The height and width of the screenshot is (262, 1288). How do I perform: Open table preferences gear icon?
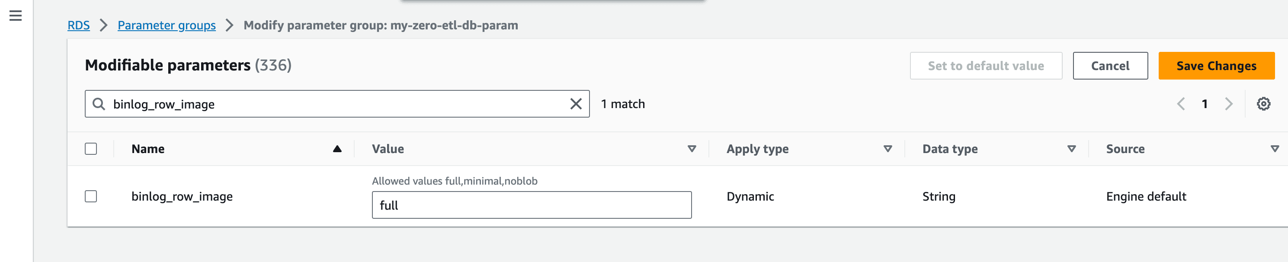point(1263,104)
